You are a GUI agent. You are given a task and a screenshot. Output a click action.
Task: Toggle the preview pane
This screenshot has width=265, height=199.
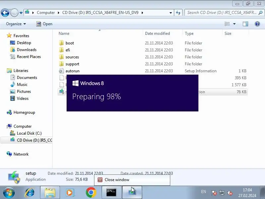245,24
